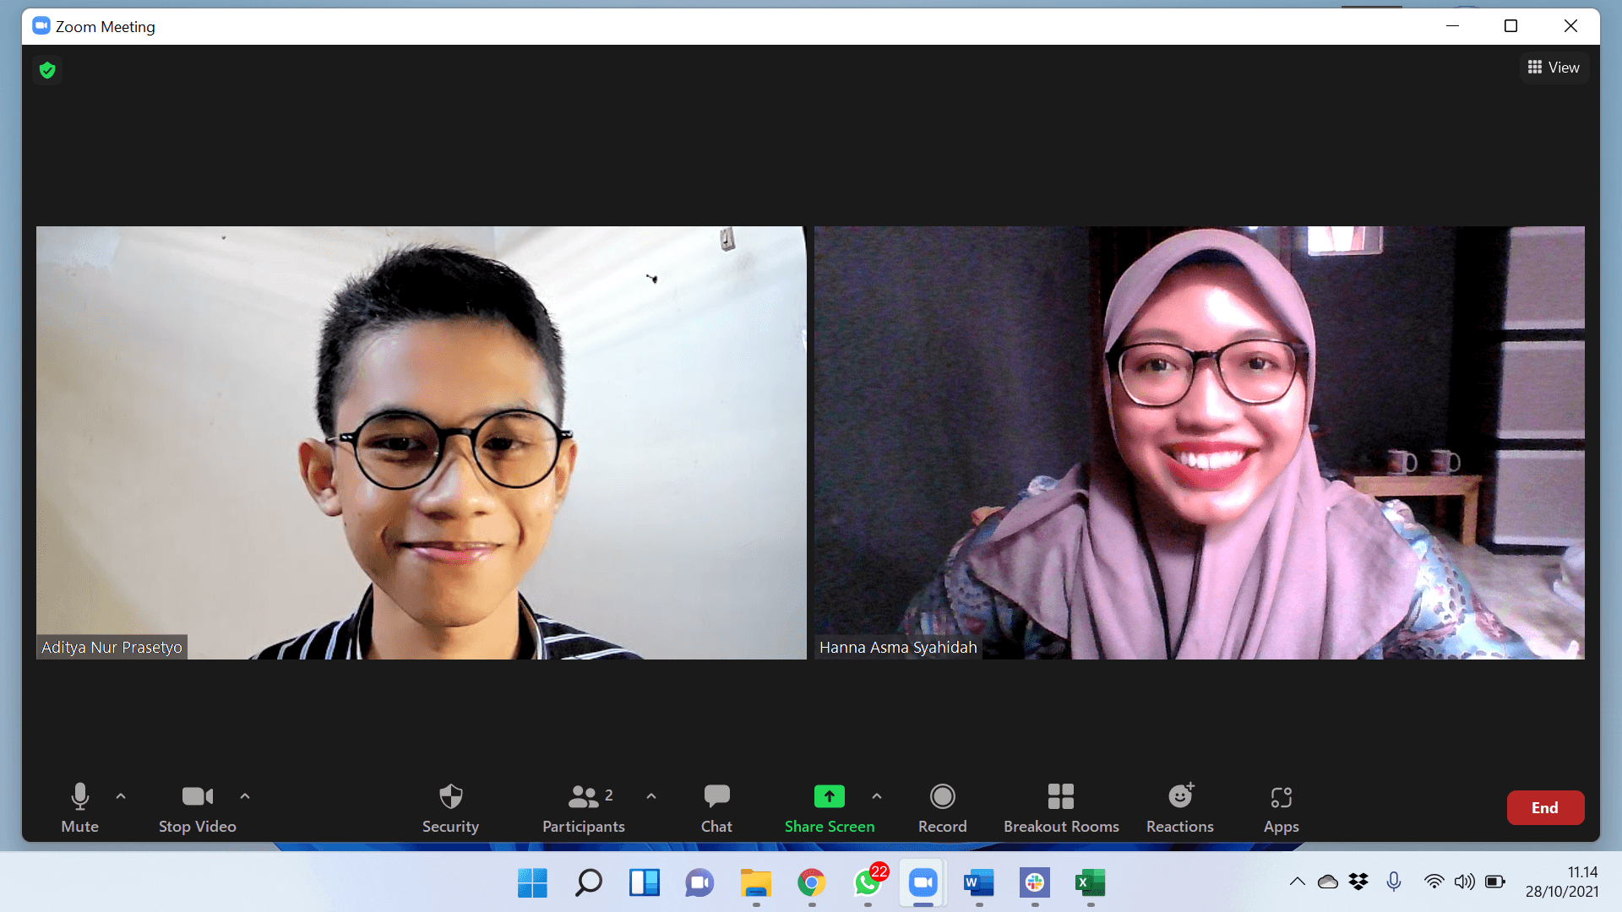The height and width of the screenshot is (912, 1622).
Task: Expand audio options arrow beside Mute
Action: pyautogui.click(x=121, y=795)
